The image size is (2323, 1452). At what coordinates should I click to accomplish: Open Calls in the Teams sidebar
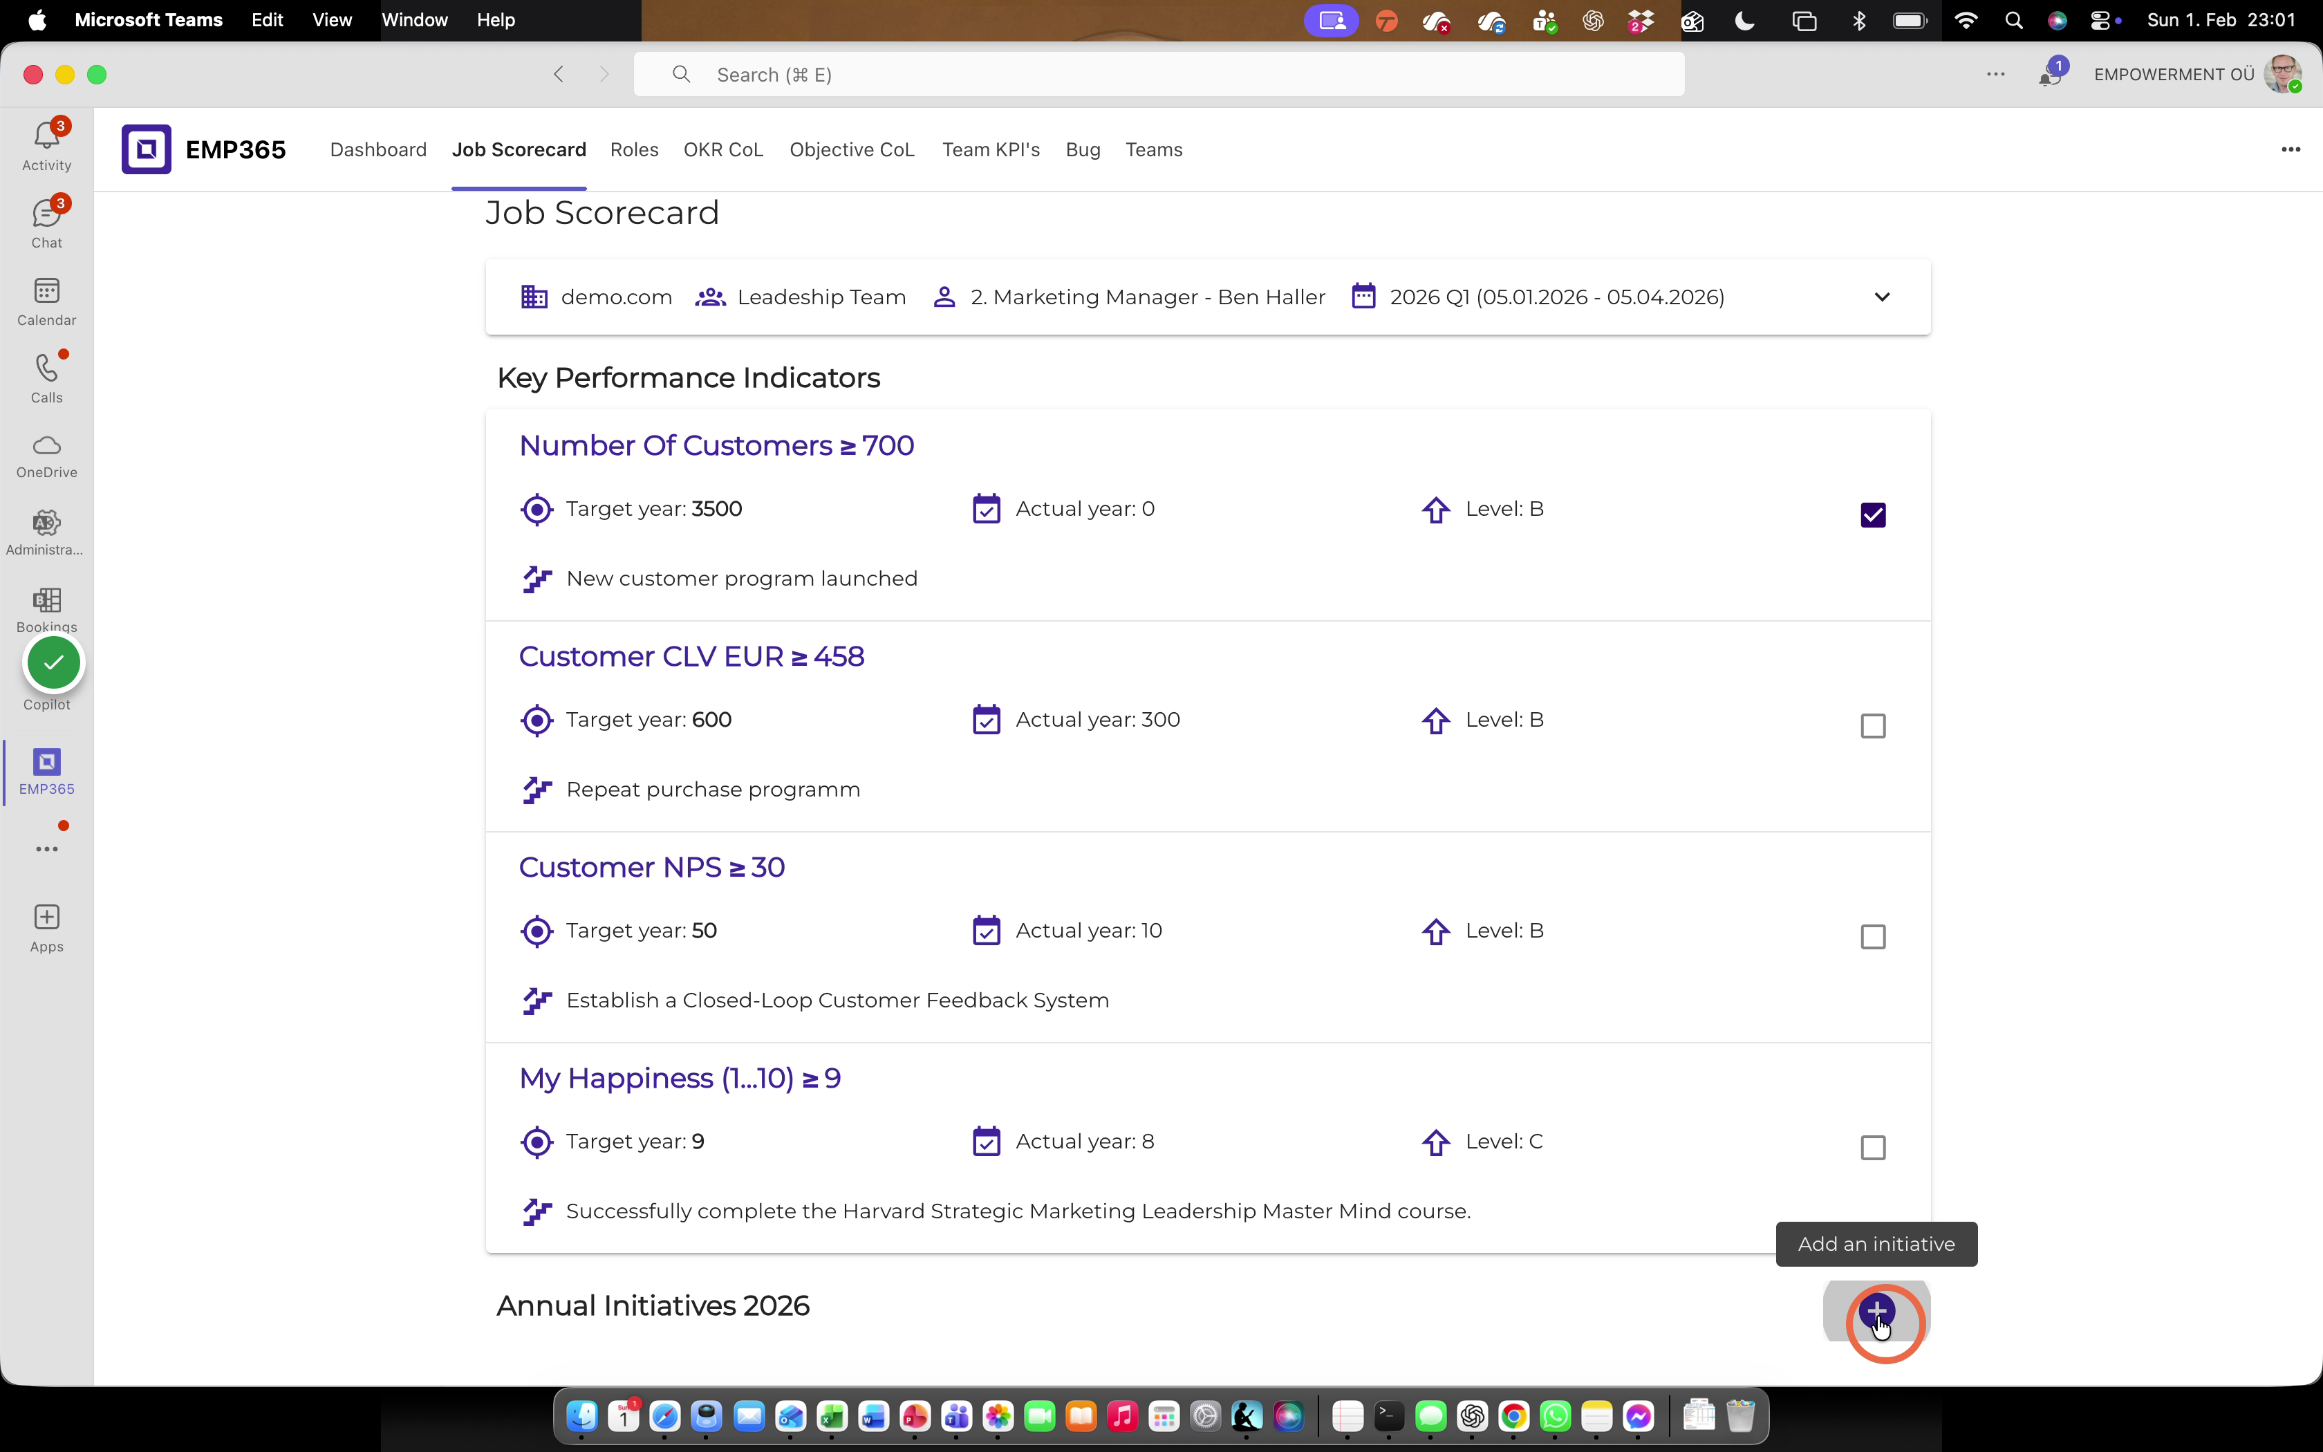[x=46, y=378]
